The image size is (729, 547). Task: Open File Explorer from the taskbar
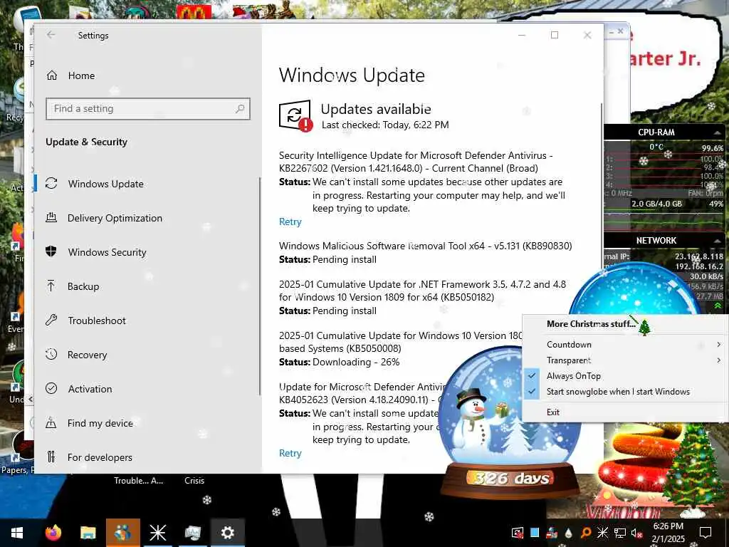pos(88,533)
